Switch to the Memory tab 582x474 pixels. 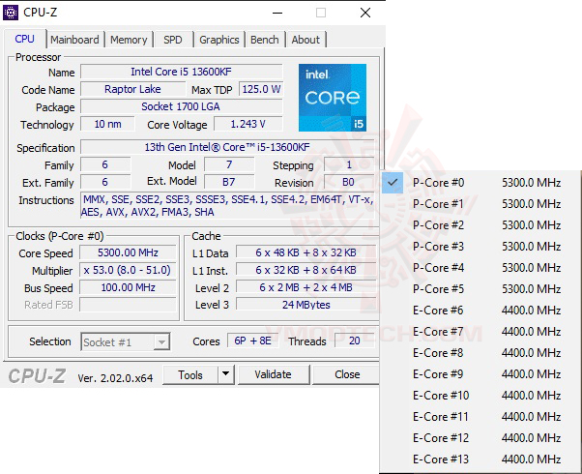pyautogui.click(x=129, y=40)
